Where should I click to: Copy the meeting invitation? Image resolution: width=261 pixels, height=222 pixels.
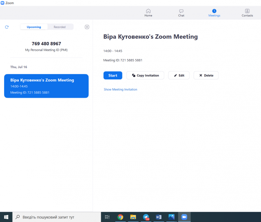tap(145, 75)
